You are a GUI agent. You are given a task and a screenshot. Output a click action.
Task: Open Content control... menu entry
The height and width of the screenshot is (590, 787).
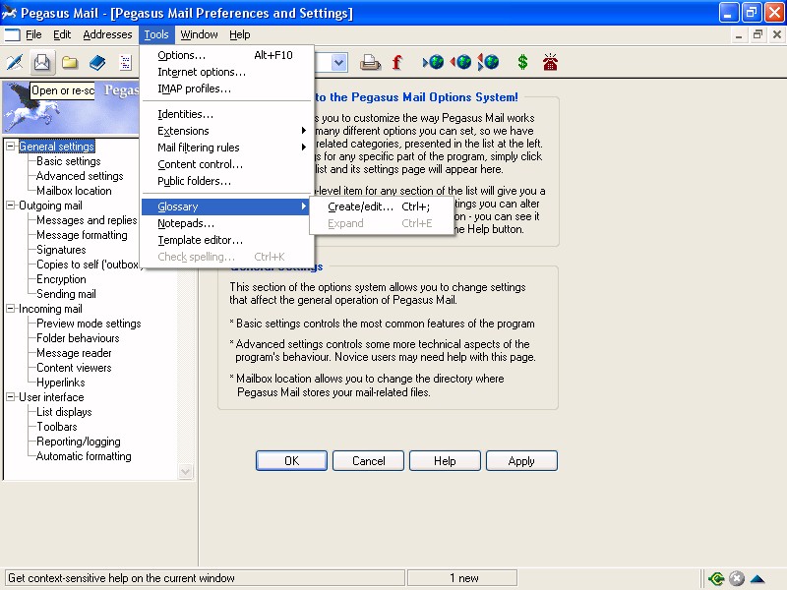226,164
